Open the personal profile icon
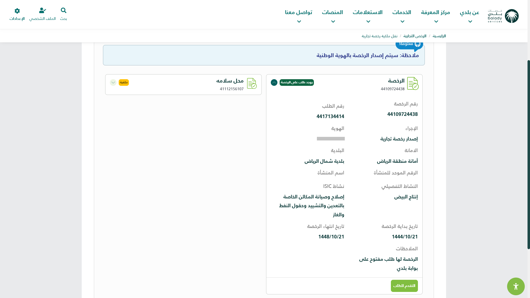Screen dimensions: 530x298 coord(42,10)
